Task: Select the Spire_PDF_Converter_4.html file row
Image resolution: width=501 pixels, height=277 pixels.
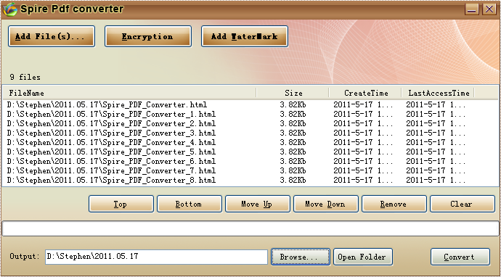Action: click(250, 142)
